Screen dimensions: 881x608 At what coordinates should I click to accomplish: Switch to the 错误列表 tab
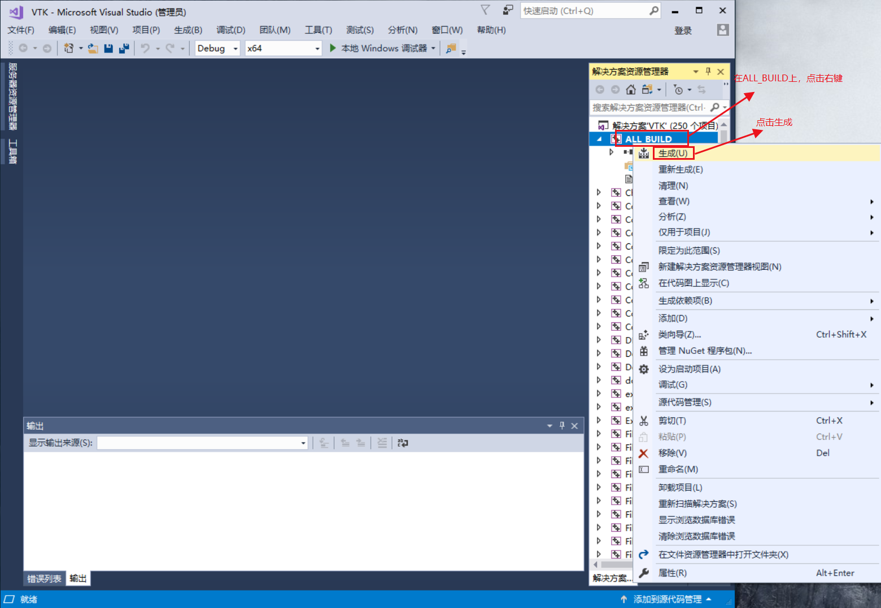[x=43, y=578]
